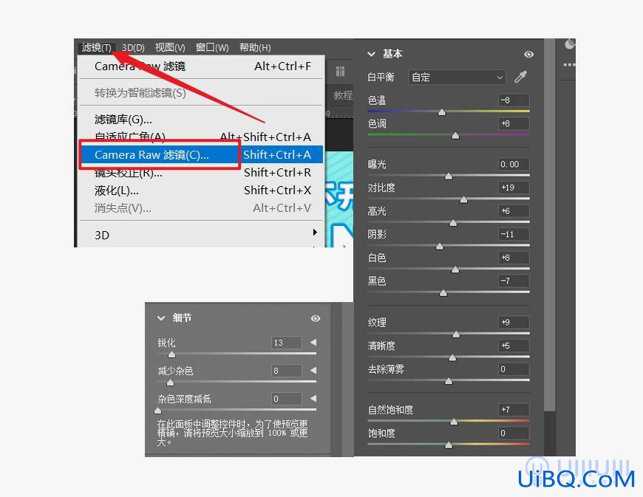Open the 3D submenu arrow entry
The height and width of the screenshot is (497, 643).
[x=203, y=235]
